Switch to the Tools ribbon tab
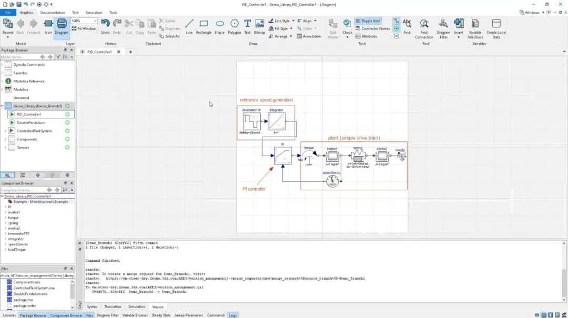 click(x=114, y=12)
